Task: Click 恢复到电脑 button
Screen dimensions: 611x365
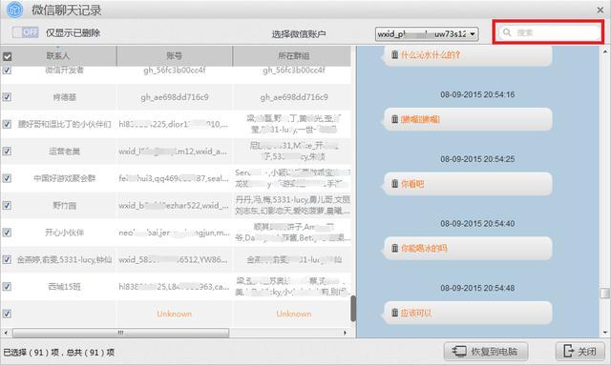Action: click(x=486, y=352)
